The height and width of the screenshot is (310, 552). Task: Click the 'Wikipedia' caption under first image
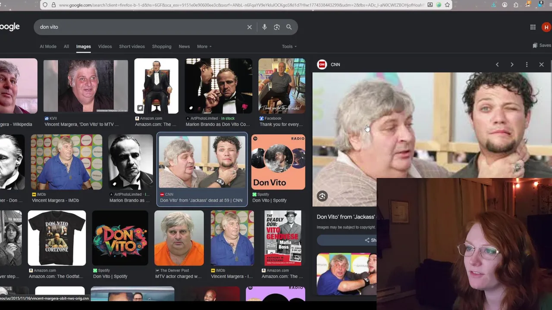[16, 124]
